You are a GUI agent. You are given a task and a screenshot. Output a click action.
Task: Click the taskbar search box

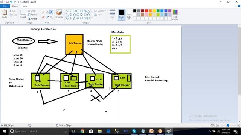point(39,131)
